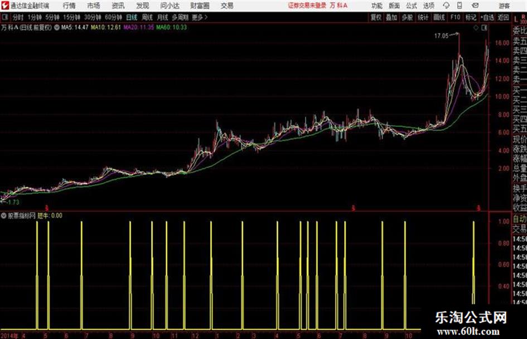Viewport: 527px width, 339px height.
Task: Click the panel layout icon beside diamond
Action: 484,28
